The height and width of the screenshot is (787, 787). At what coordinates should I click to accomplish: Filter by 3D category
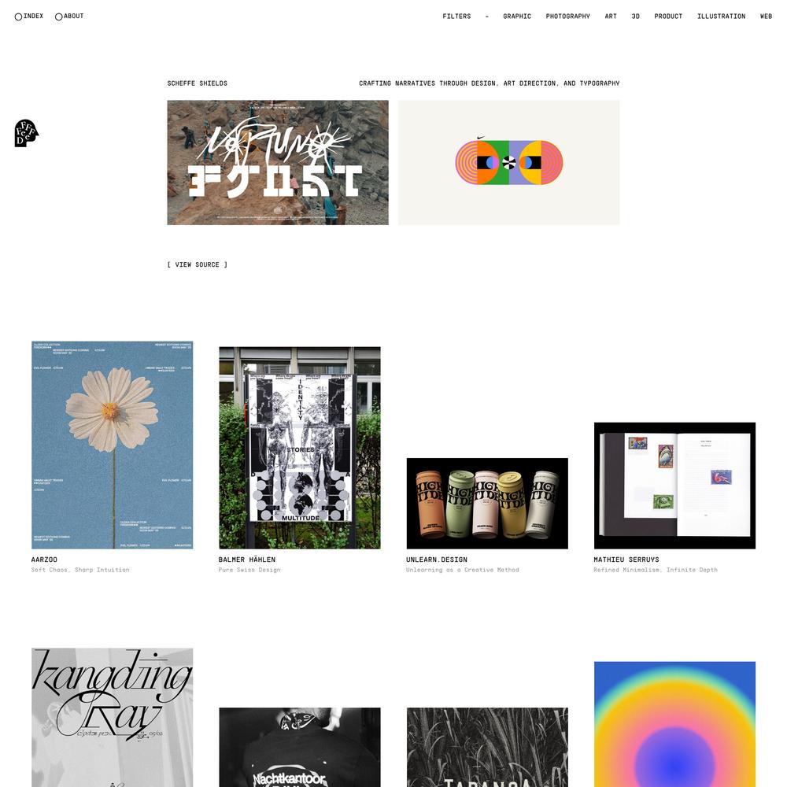635,16
